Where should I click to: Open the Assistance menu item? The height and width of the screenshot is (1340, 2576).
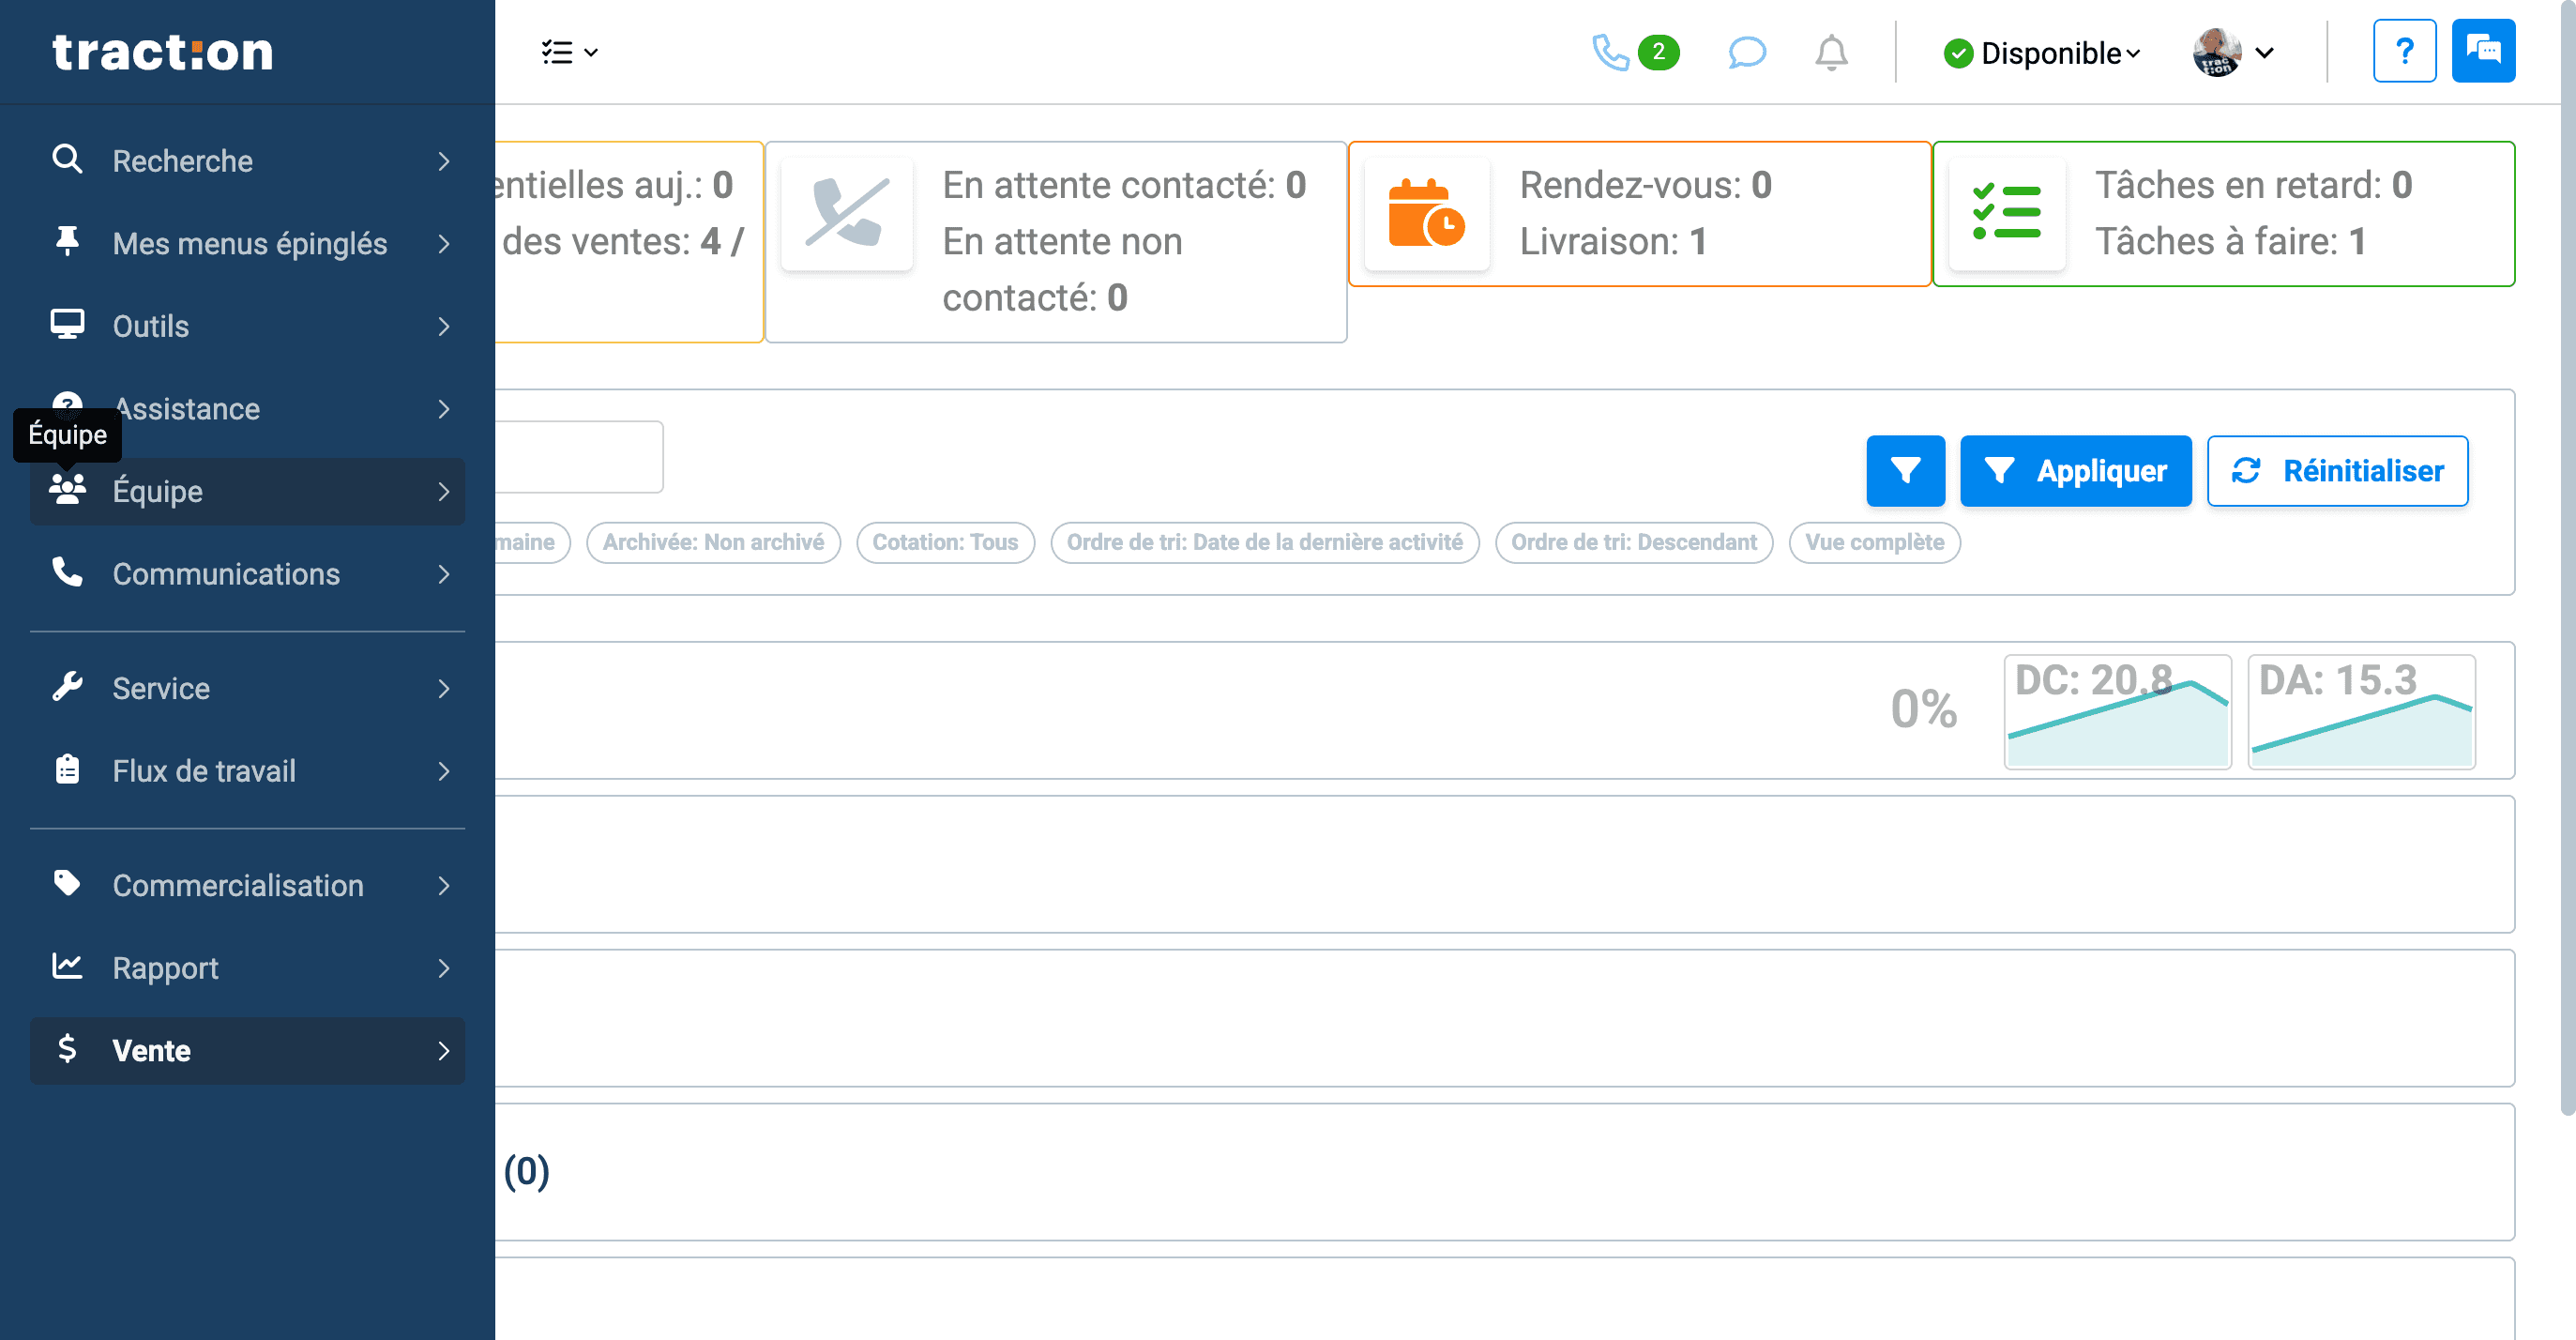(x=247, y=409)
